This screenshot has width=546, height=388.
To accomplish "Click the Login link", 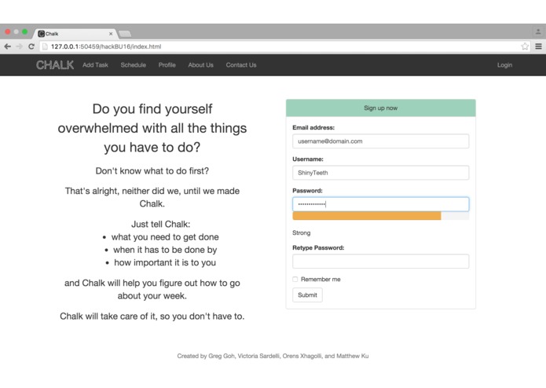I will point(504,65).
